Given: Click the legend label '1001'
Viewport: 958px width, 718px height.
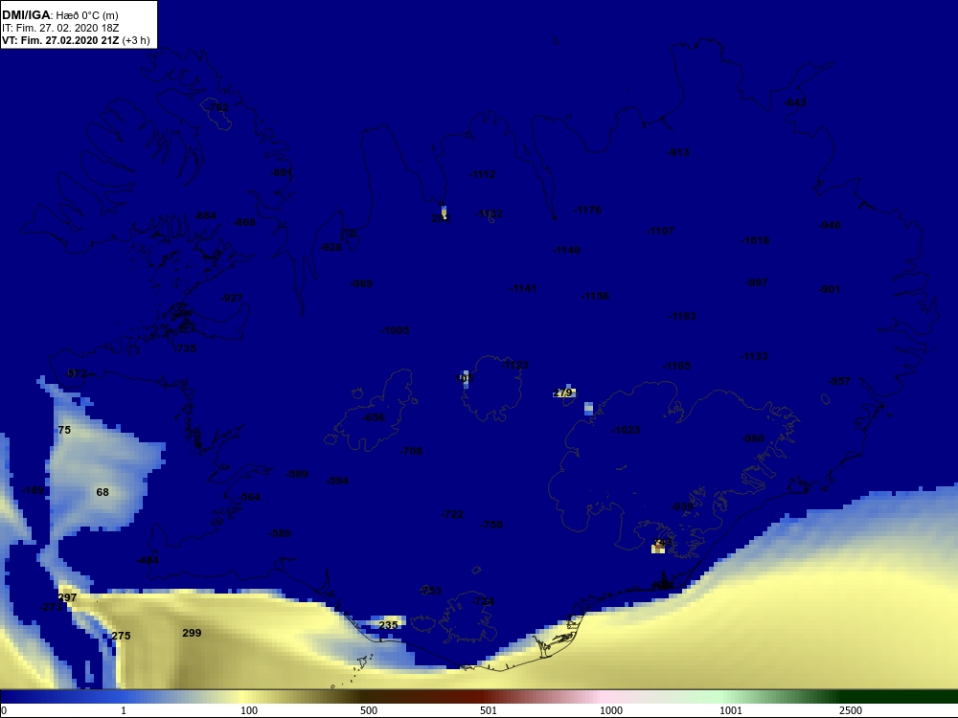Looking at the screenshot, I should pyautogui.click(x=731, y=710).
